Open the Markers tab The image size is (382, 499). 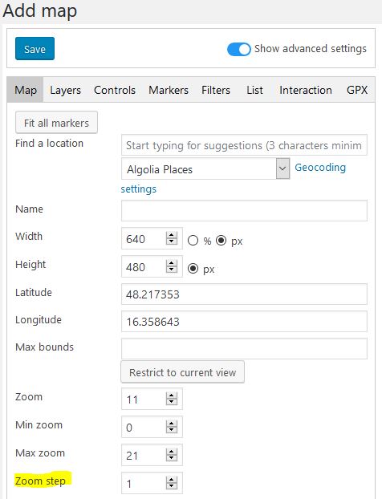point(169,90)
